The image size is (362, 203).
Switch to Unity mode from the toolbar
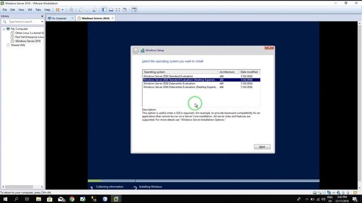point(124,10)
